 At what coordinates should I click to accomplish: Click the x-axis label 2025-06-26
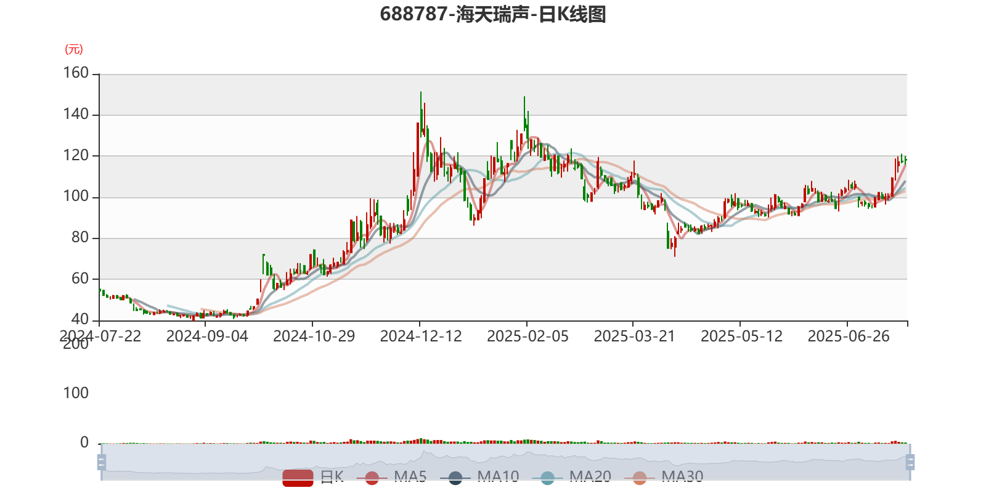(x=849, y=336)
